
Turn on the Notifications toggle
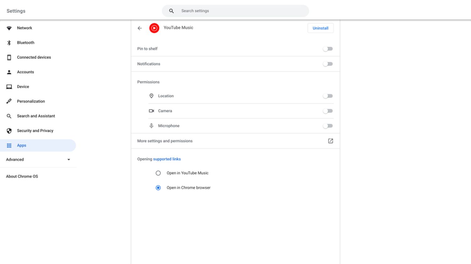[328, 64]
